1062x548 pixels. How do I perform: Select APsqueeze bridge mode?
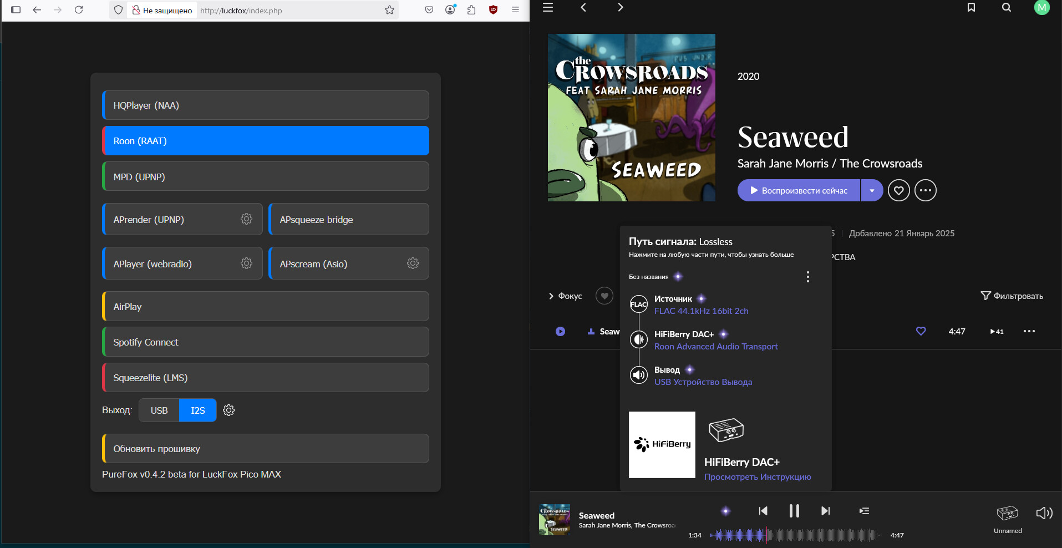[x=349, y=219]
